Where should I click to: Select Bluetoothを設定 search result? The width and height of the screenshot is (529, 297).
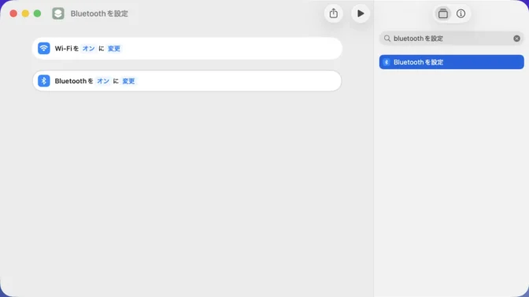click(x=451, y=62)
